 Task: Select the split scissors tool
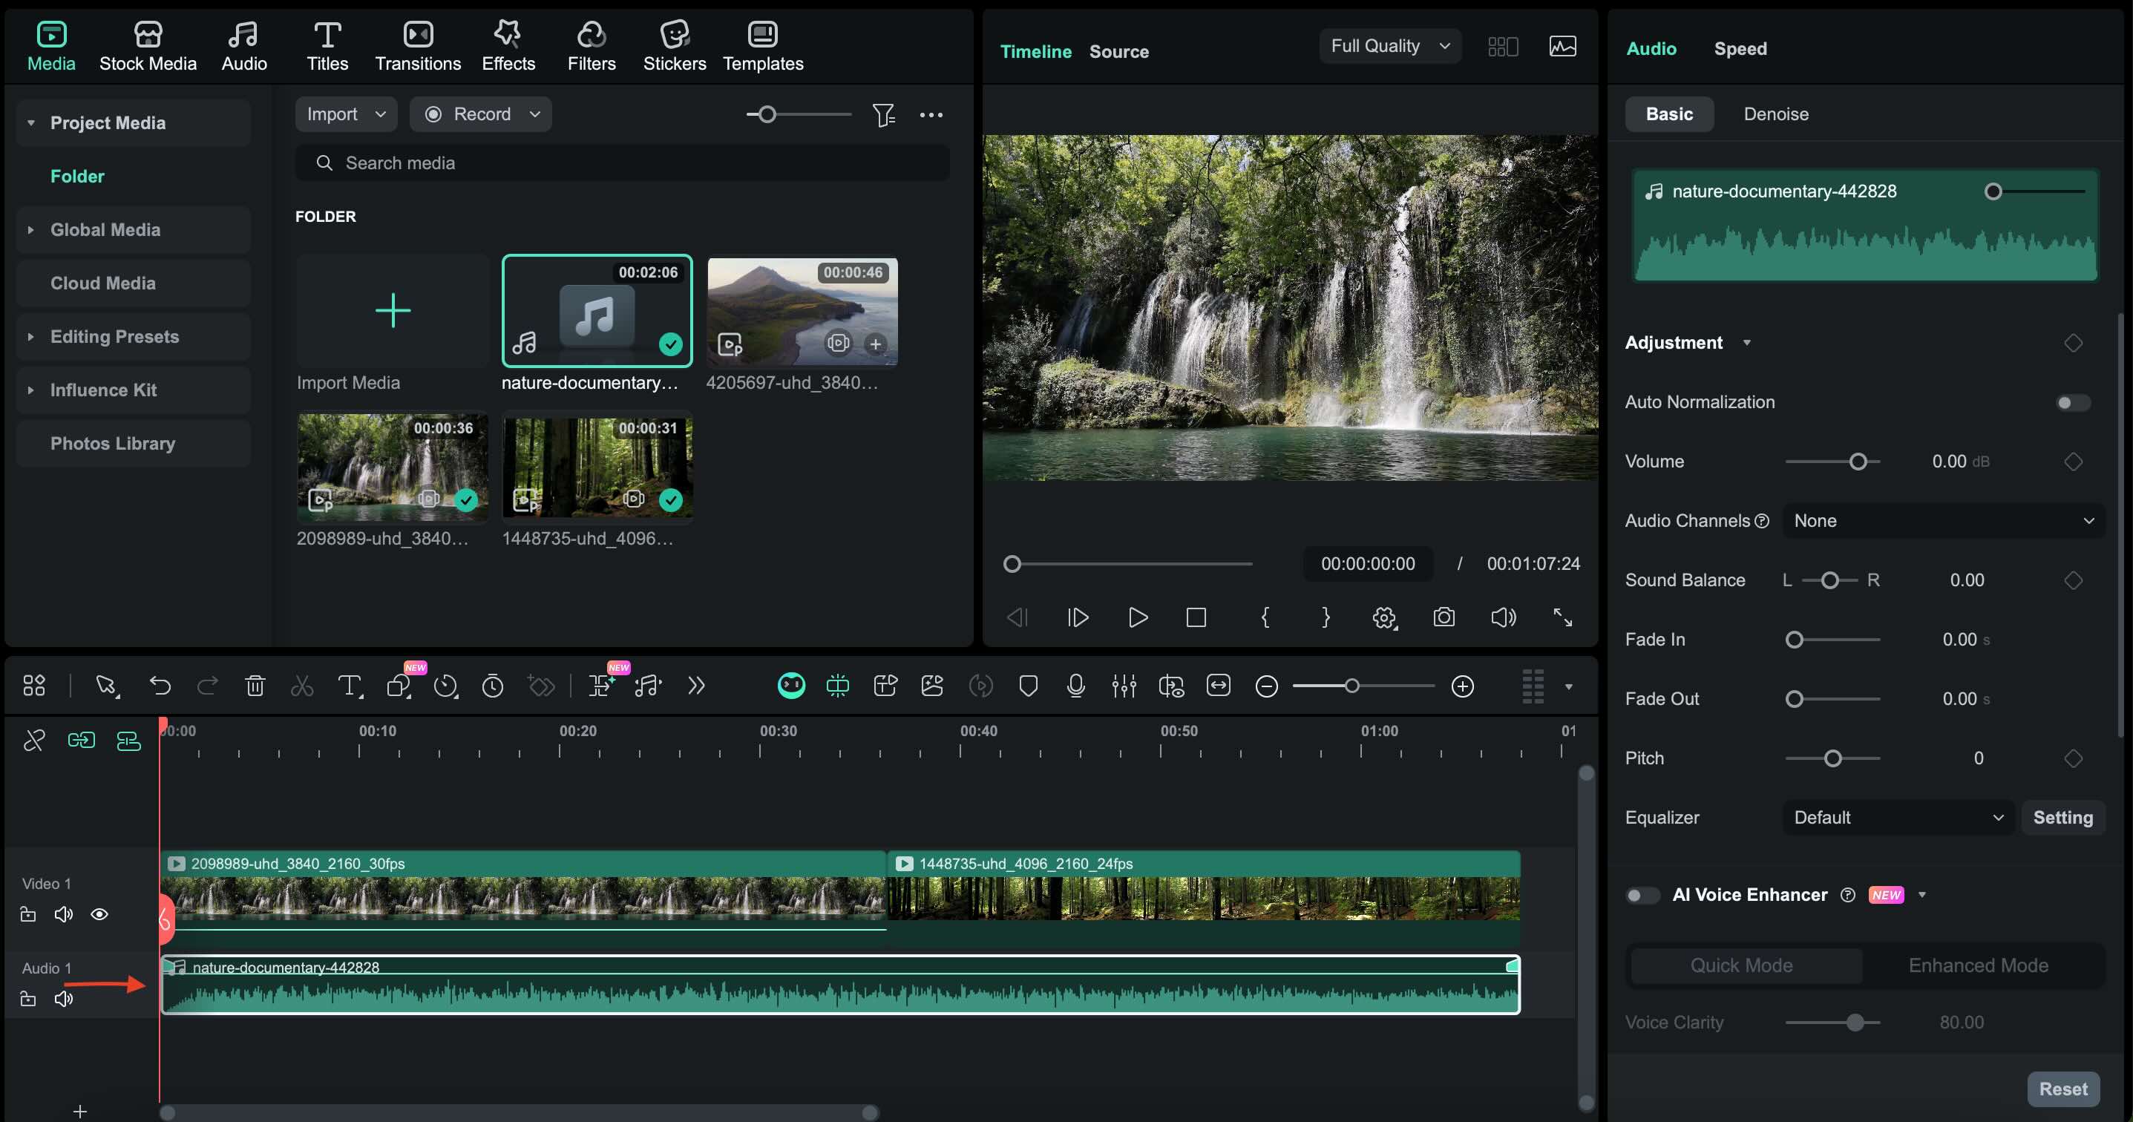click(x=302, y=686)
